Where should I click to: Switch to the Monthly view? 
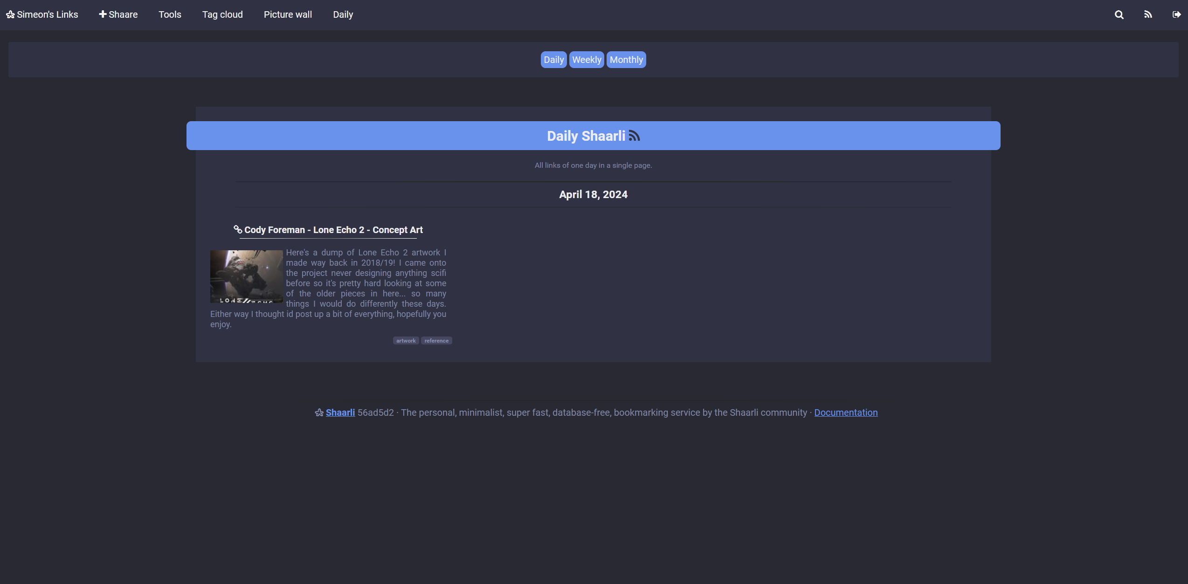pos(626,60)
